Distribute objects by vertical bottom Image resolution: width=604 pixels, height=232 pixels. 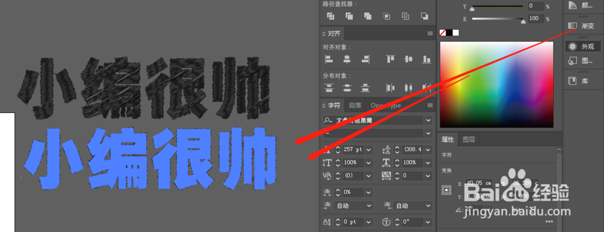tap(365, 88)
